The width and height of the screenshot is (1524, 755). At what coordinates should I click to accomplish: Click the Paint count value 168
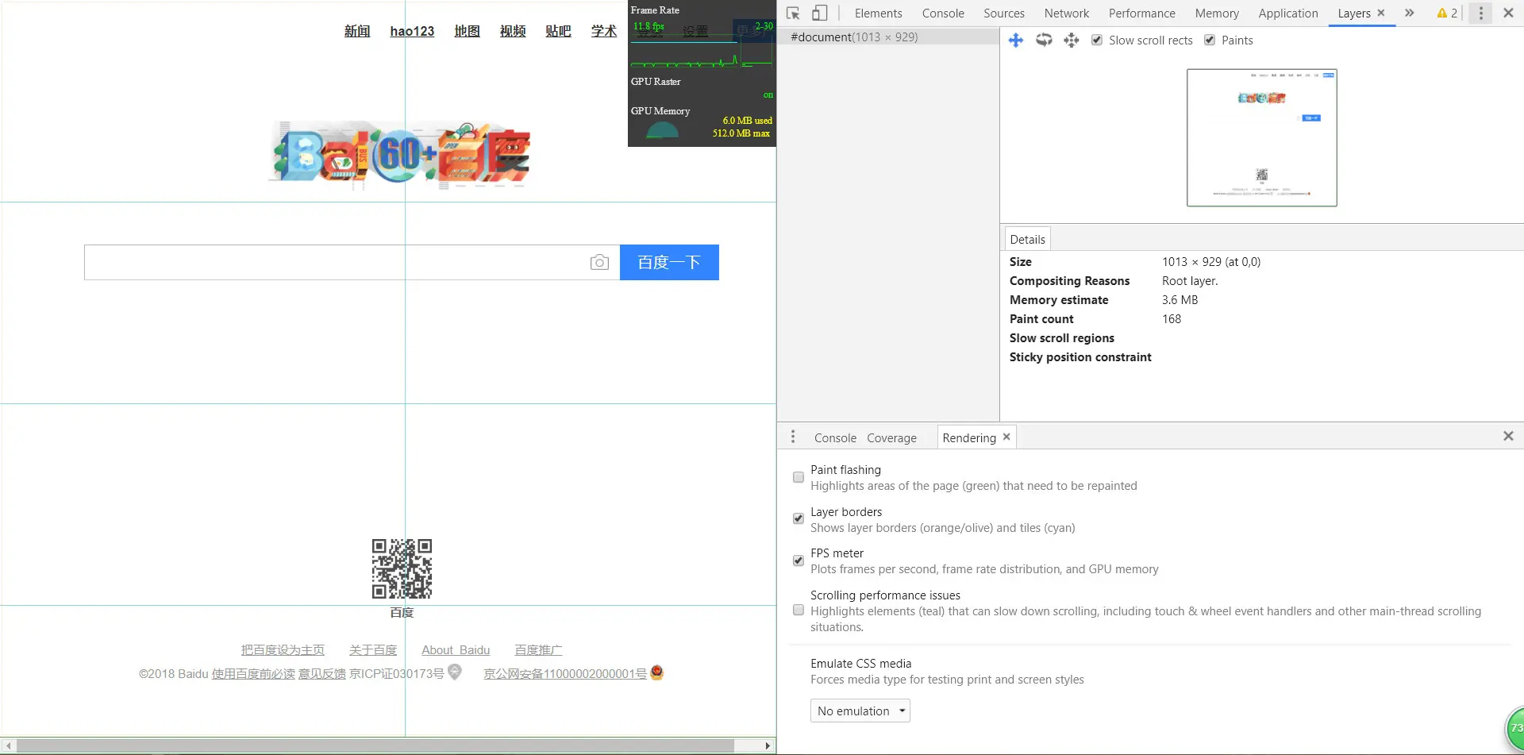(x=1172, y=319)
